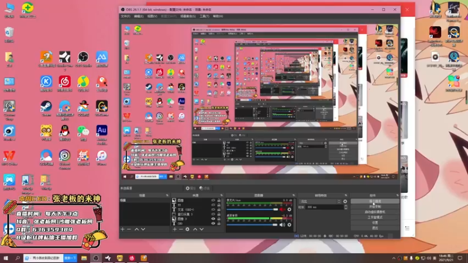This screenshot has width=468, height=263.
Task: Click the 工作室模式 button
Action: (375, 217)
